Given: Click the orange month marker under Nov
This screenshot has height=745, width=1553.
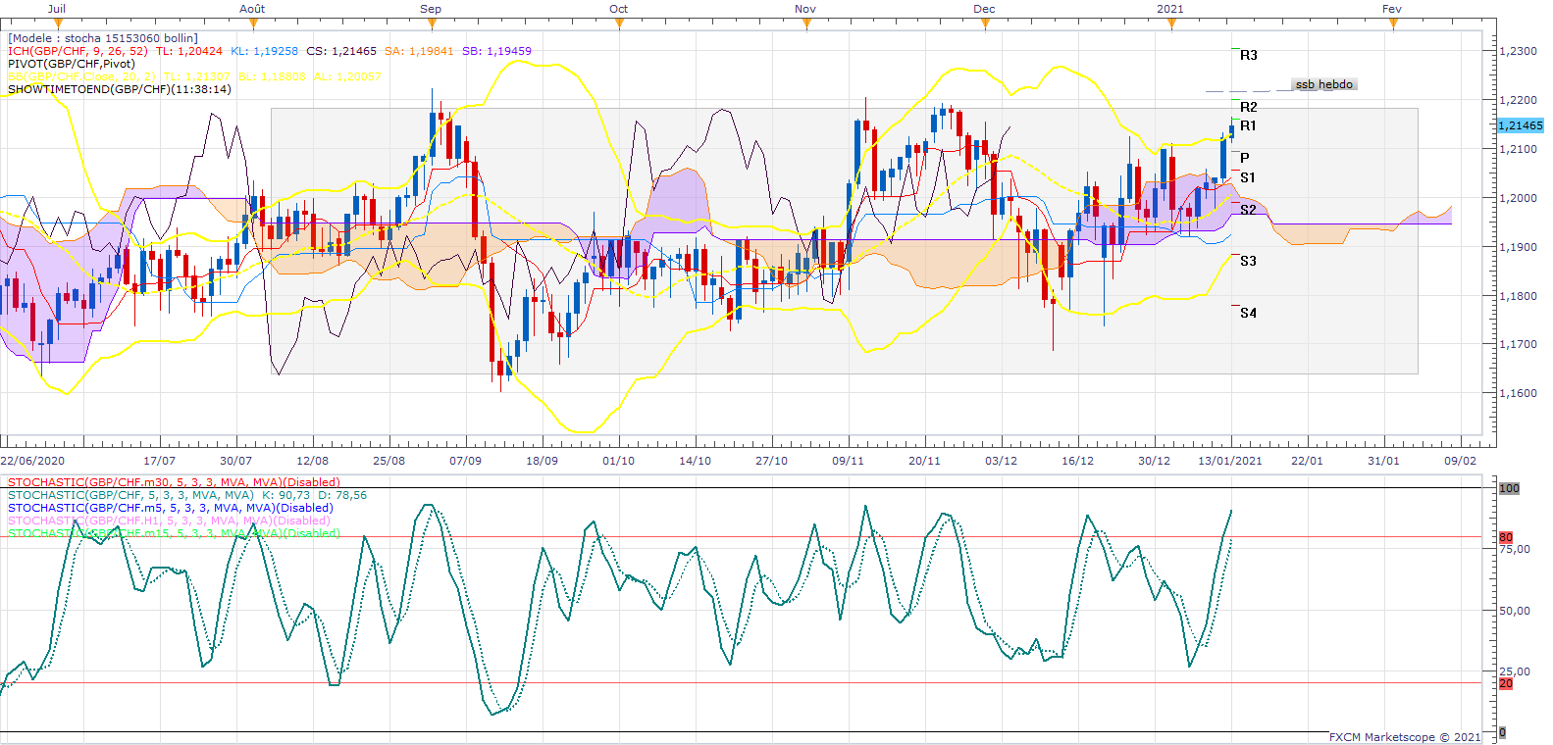Looking at the screenshot, I should (x=806, y=24).
